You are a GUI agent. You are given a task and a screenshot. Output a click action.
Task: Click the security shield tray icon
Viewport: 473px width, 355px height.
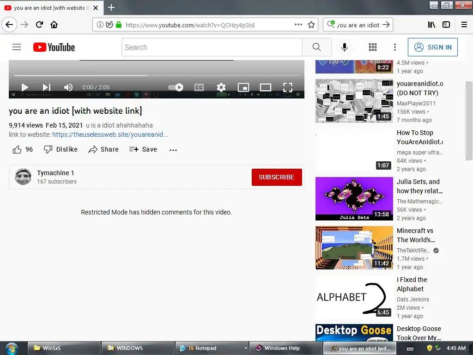430,348
